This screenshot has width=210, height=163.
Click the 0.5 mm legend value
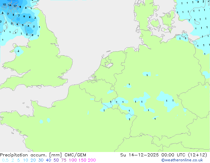coord(5,160)
